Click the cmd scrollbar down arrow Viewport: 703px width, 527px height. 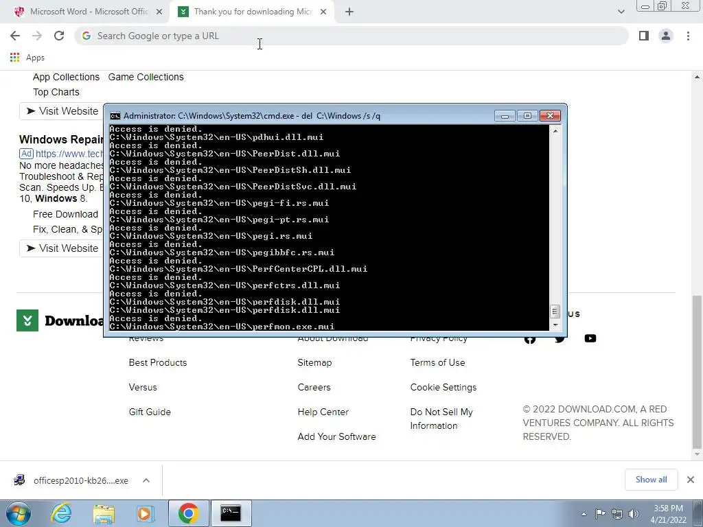(555, 325)
